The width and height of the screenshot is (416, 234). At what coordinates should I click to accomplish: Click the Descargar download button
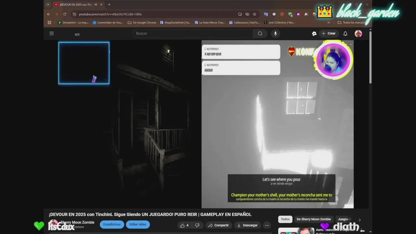247,225
